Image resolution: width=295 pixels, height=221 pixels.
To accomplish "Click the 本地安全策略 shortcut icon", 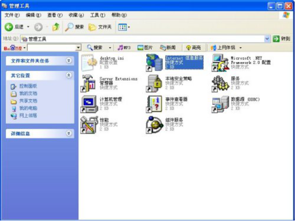I will point(154,83).
